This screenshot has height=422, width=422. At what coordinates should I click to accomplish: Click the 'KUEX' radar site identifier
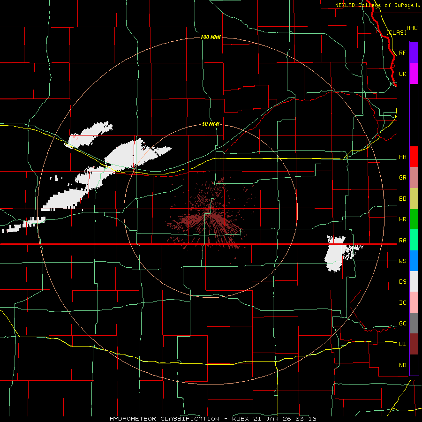coord(242,419)
